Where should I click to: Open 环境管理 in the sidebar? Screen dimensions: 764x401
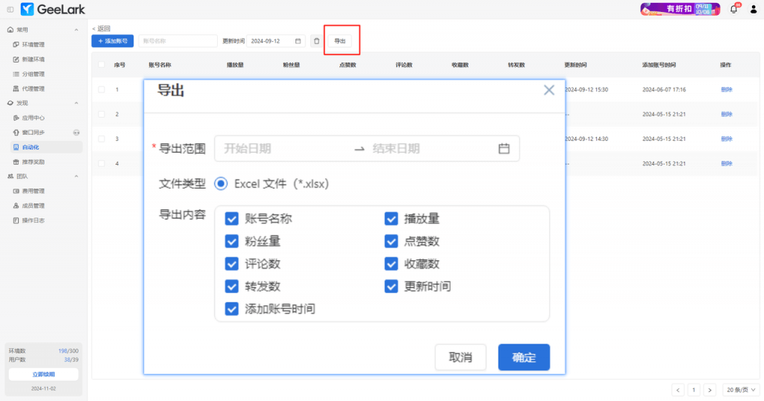pos(33,45)
